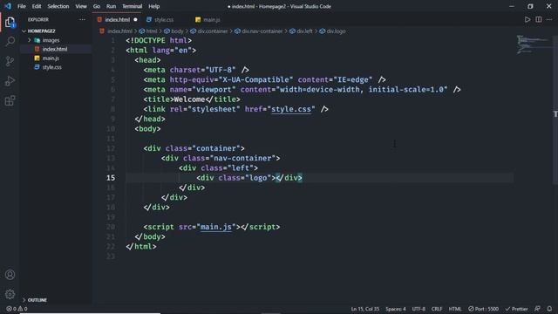
Task: Select main.js in the Explorer tree
Action: pyautogui.click(x=51, y=58)
